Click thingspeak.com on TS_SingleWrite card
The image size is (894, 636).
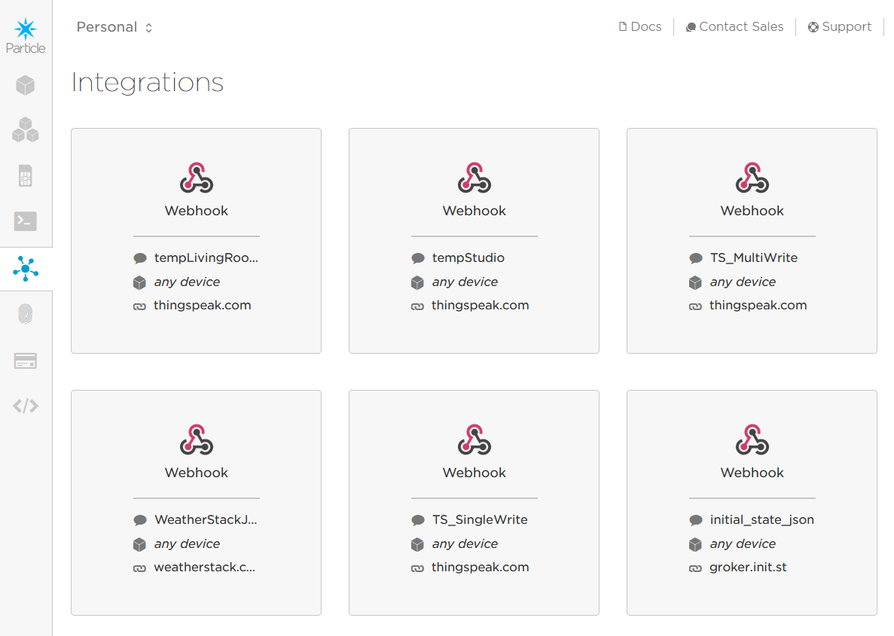click(480, 568)
